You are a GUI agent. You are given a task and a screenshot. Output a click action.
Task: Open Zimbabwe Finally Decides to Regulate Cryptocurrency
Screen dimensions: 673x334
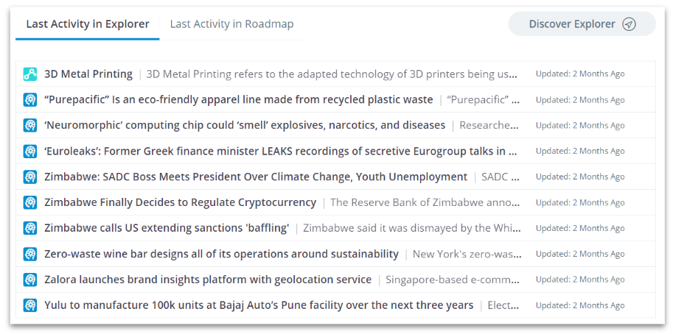[181, 202]
